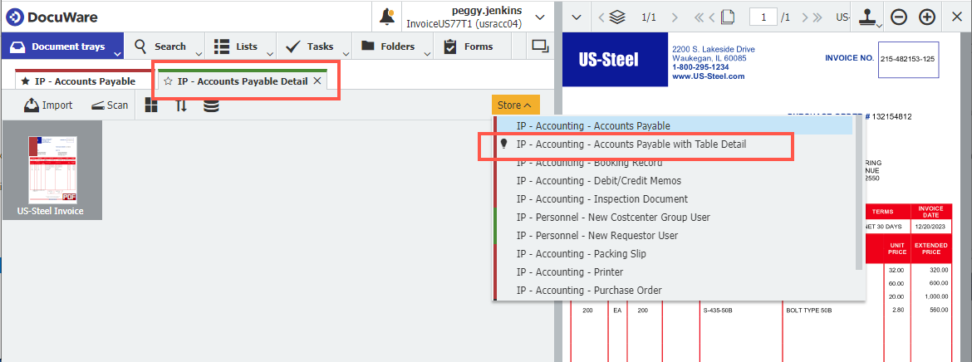Open the Folders area
972x362 pixels.
click(388, 46)
